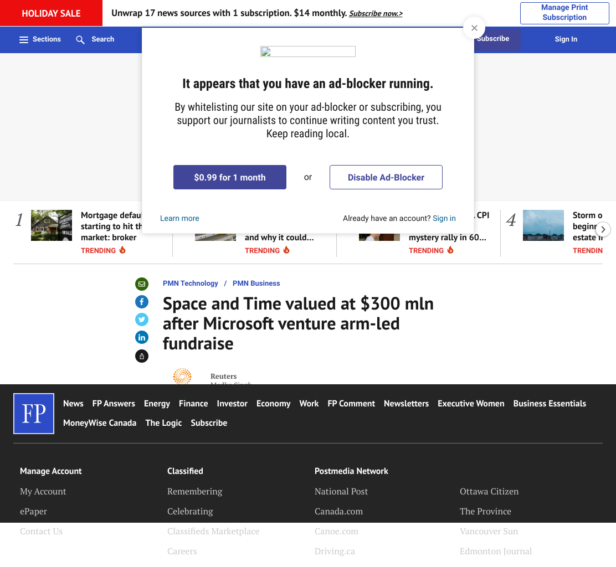Visit The Province link
Viewport: 616px width, 567px height.
pyautogui.click(x=485, y=512)
